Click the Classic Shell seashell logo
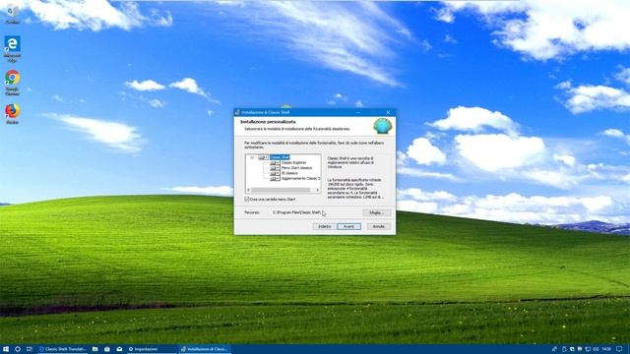This screenshot has height=354, width=630. coord(383,126)
